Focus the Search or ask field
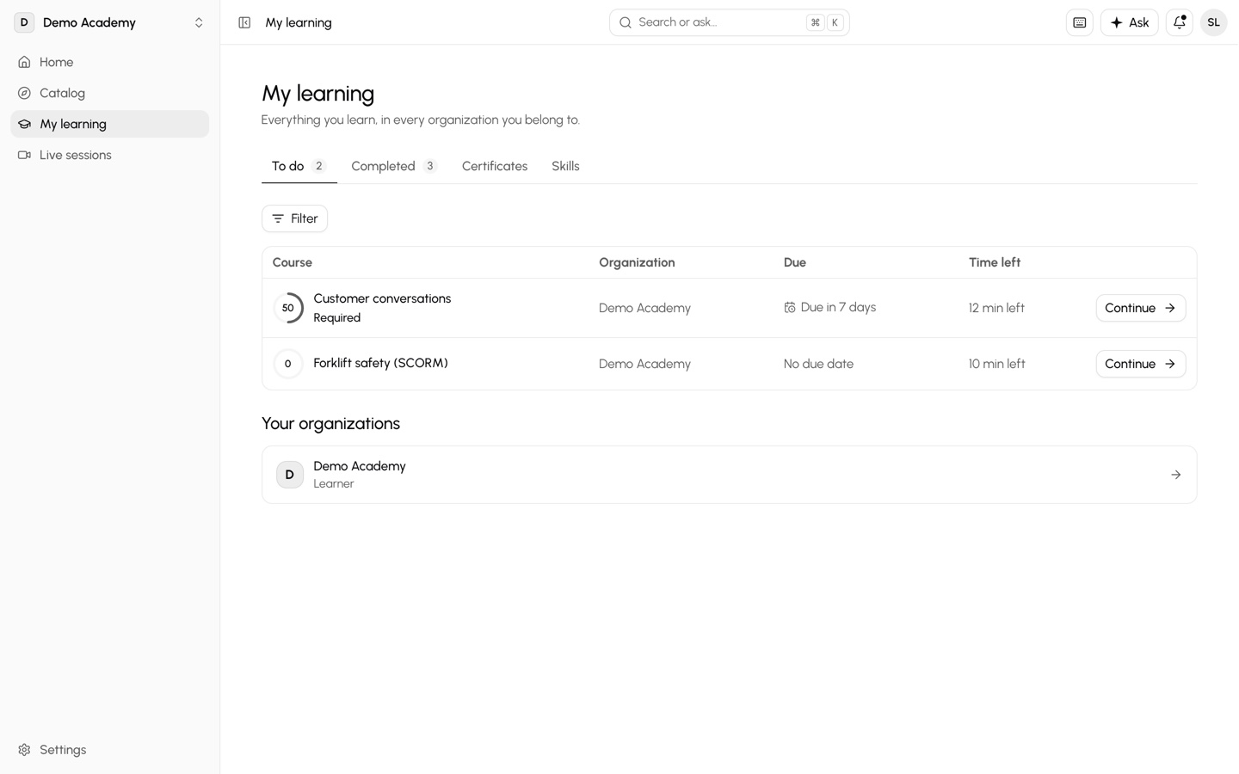Screen dimensions: 1239x774 [729, 22]
